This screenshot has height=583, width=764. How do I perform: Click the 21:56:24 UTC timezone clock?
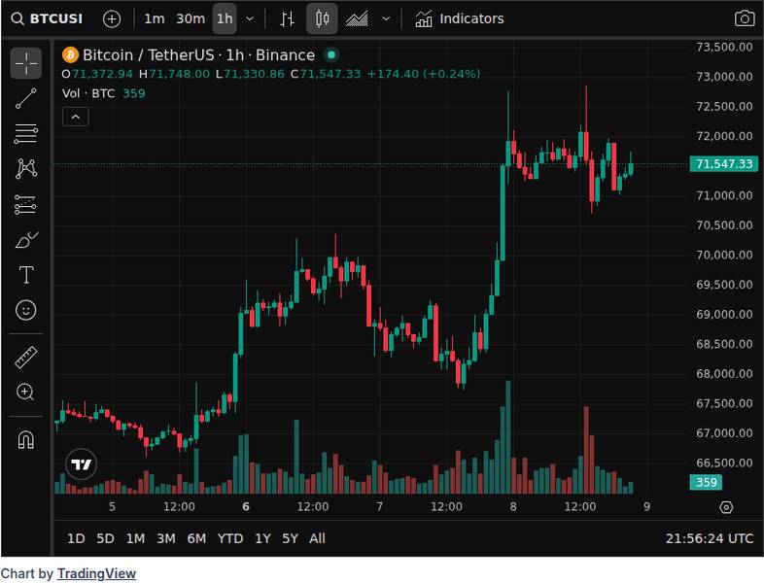tap(709, 538)
